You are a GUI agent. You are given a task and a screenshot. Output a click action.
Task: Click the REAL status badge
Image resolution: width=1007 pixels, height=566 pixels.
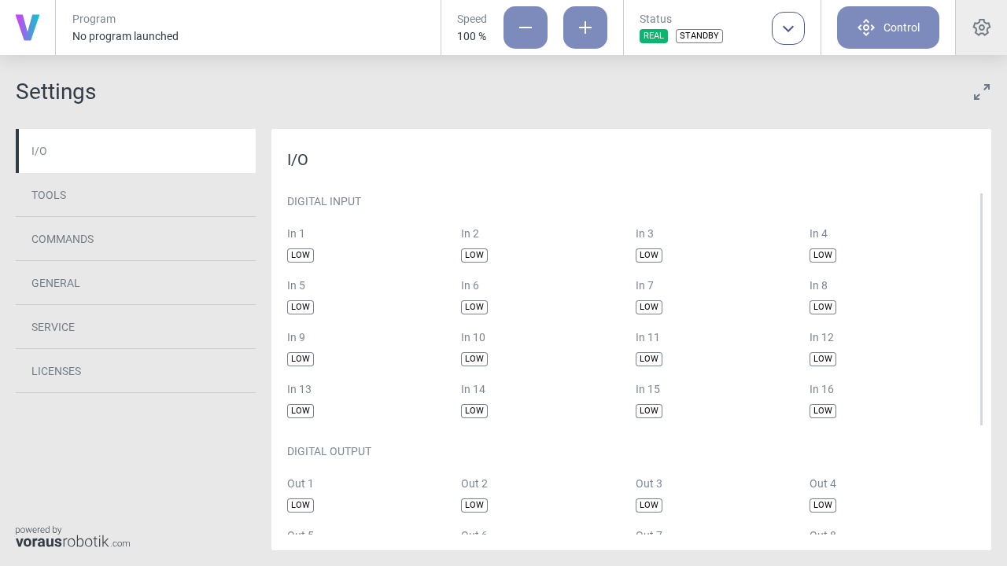[x=654, y=35]
